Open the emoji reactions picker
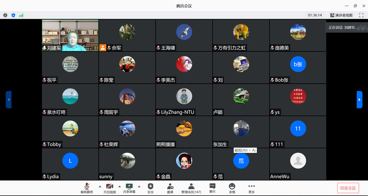The width and height of the screenshot is (368, 196). [x=232, y=188]
